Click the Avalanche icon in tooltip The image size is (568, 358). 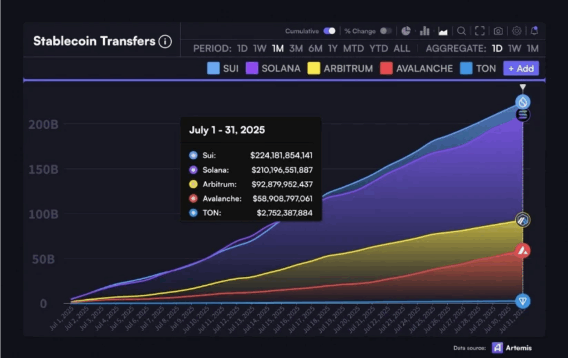tap(194, 199)
